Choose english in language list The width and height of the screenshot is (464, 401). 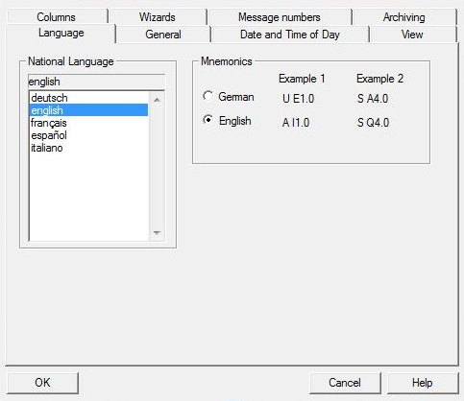click(89, 110)
